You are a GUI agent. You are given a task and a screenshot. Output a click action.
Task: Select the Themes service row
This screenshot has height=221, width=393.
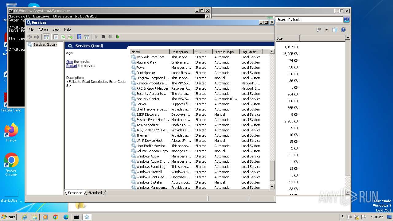(x=200, y=135)
